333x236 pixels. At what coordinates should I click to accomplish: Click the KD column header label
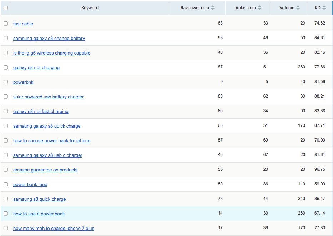click(x=318, y=8)
